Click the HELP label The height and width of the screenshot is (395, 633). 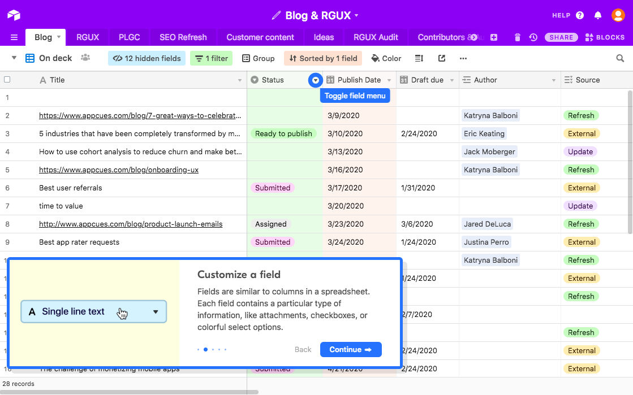tap(561, 15)
